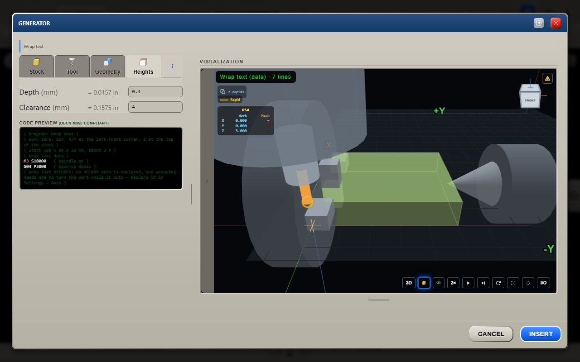Play the toolpath simulation

tap(469, 283)
